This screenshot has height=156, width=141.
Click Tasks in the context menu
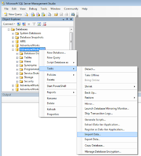click(x=58, y=69)
